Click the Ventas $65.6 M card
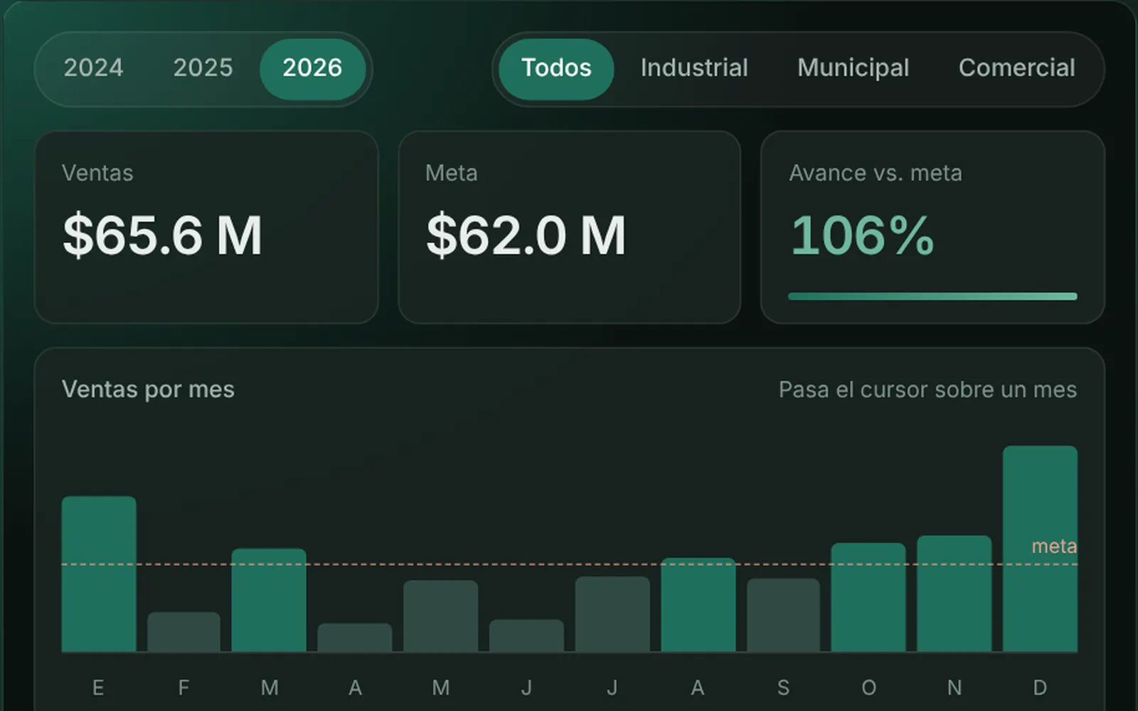 coord(206,227)
